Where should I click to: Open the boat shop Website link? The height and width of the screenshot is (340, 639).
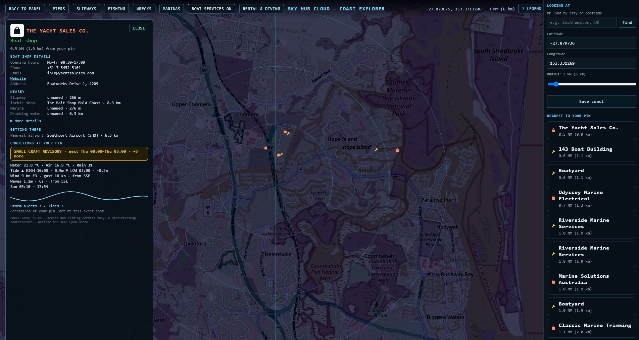tap(18, 78)
